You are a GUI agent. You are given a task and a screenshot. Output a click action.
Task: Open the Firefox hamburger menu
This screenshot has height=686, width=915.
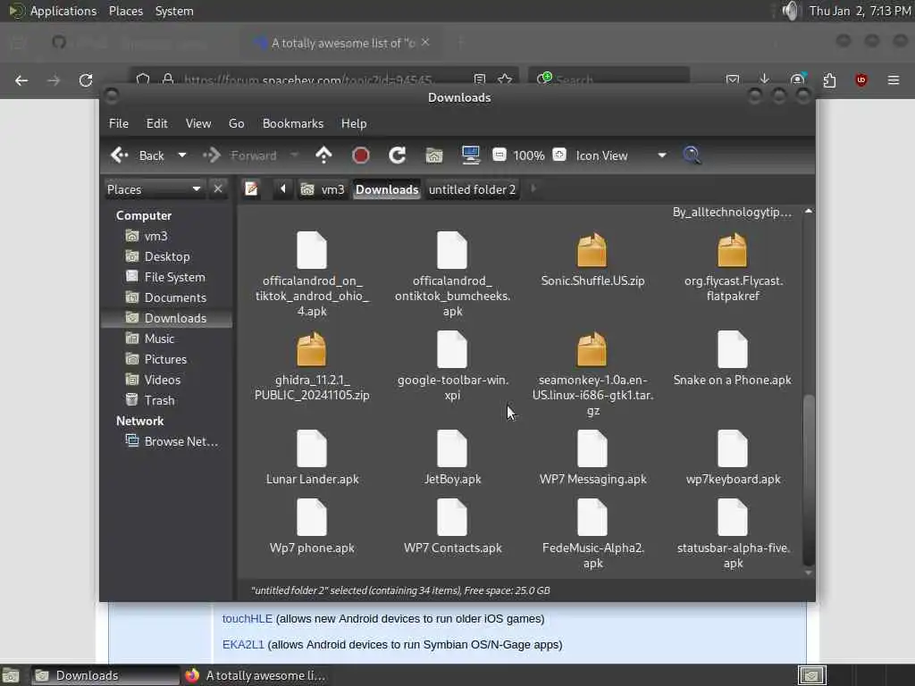[894, 79]
